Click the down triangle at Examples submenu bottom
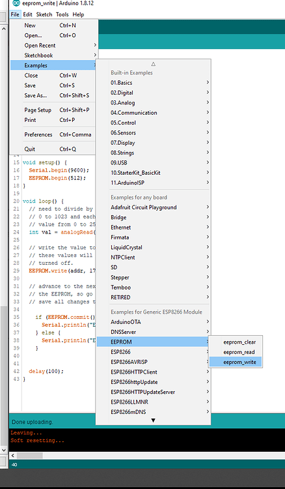285x489 pixels. click(153, 421)
